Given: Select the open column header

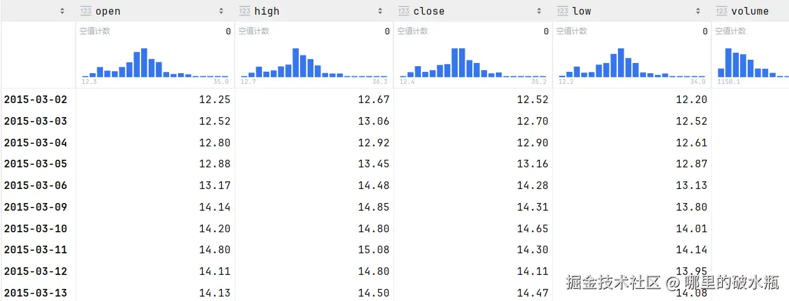Looking at the screenshot, I should click(155, 11).
